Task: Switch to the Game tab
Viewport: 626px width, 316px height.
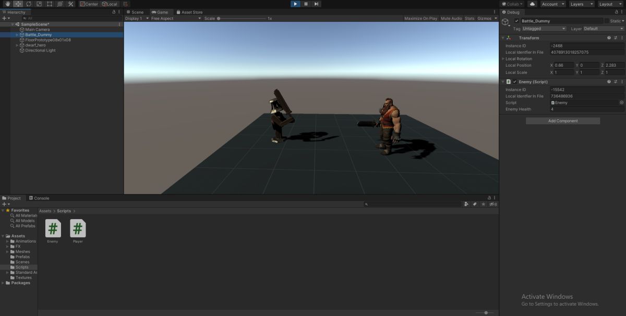Action: click(160, 12)
